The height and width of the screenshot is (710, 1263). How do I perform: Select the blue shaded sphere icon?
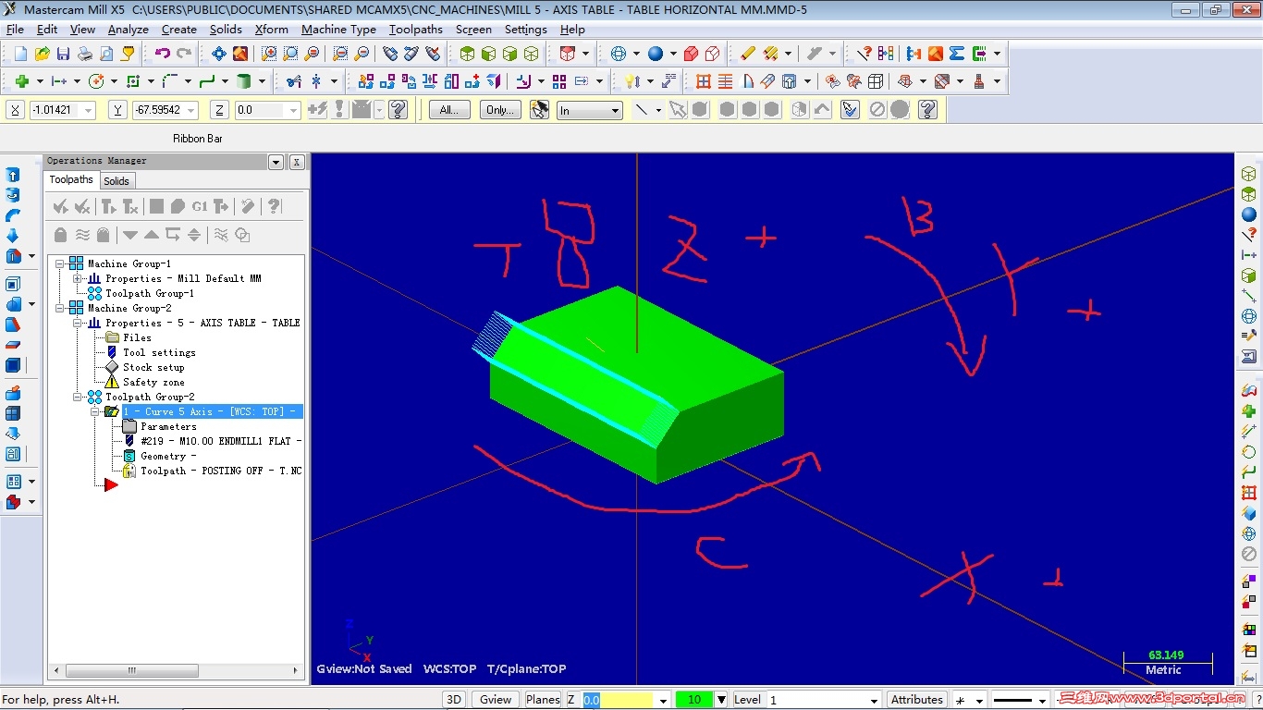tap(656, 54)
